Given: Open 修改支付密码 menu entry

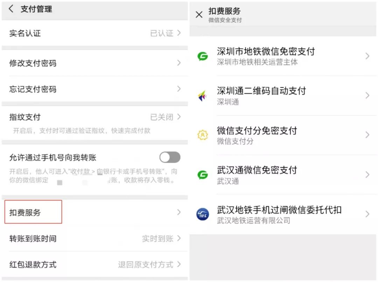Looking at the screenshot, I should coord(95,63).
